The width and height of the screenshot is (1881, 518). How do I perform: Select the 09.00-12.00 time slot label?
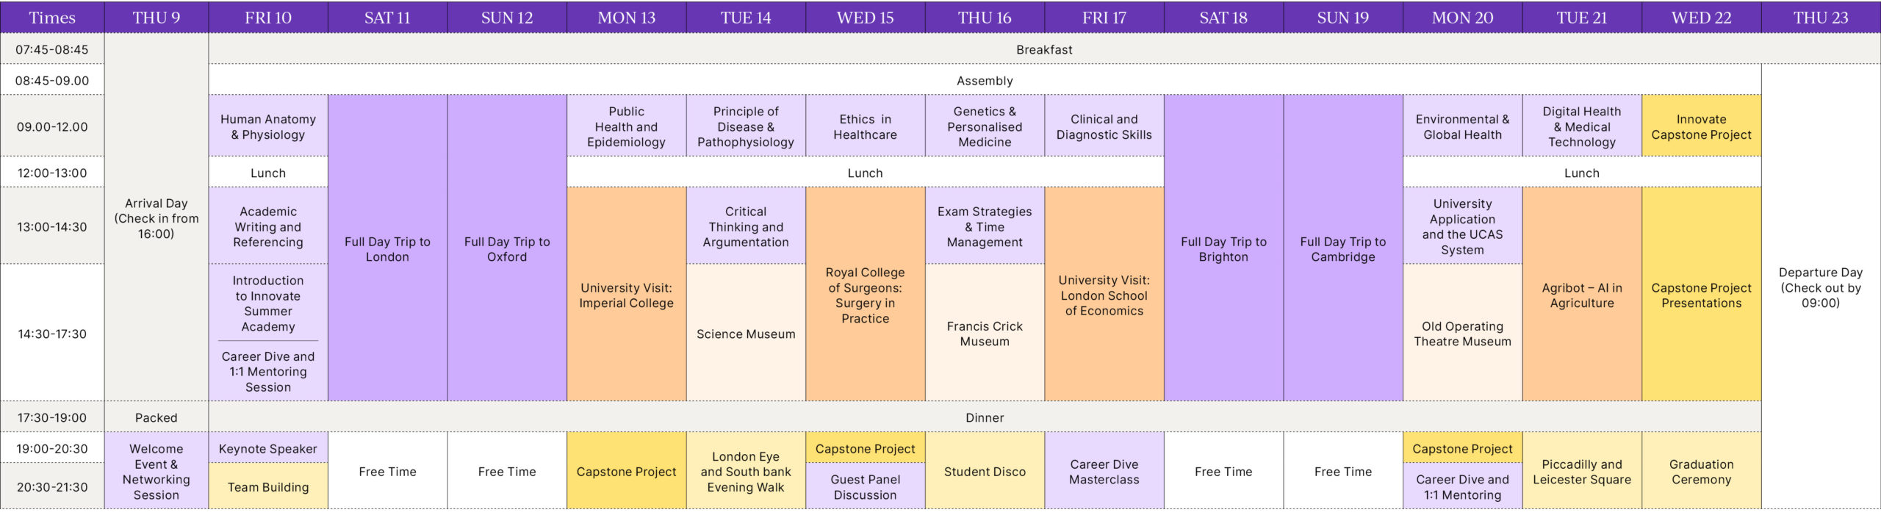pyautogui.click(x=52, y=126)
